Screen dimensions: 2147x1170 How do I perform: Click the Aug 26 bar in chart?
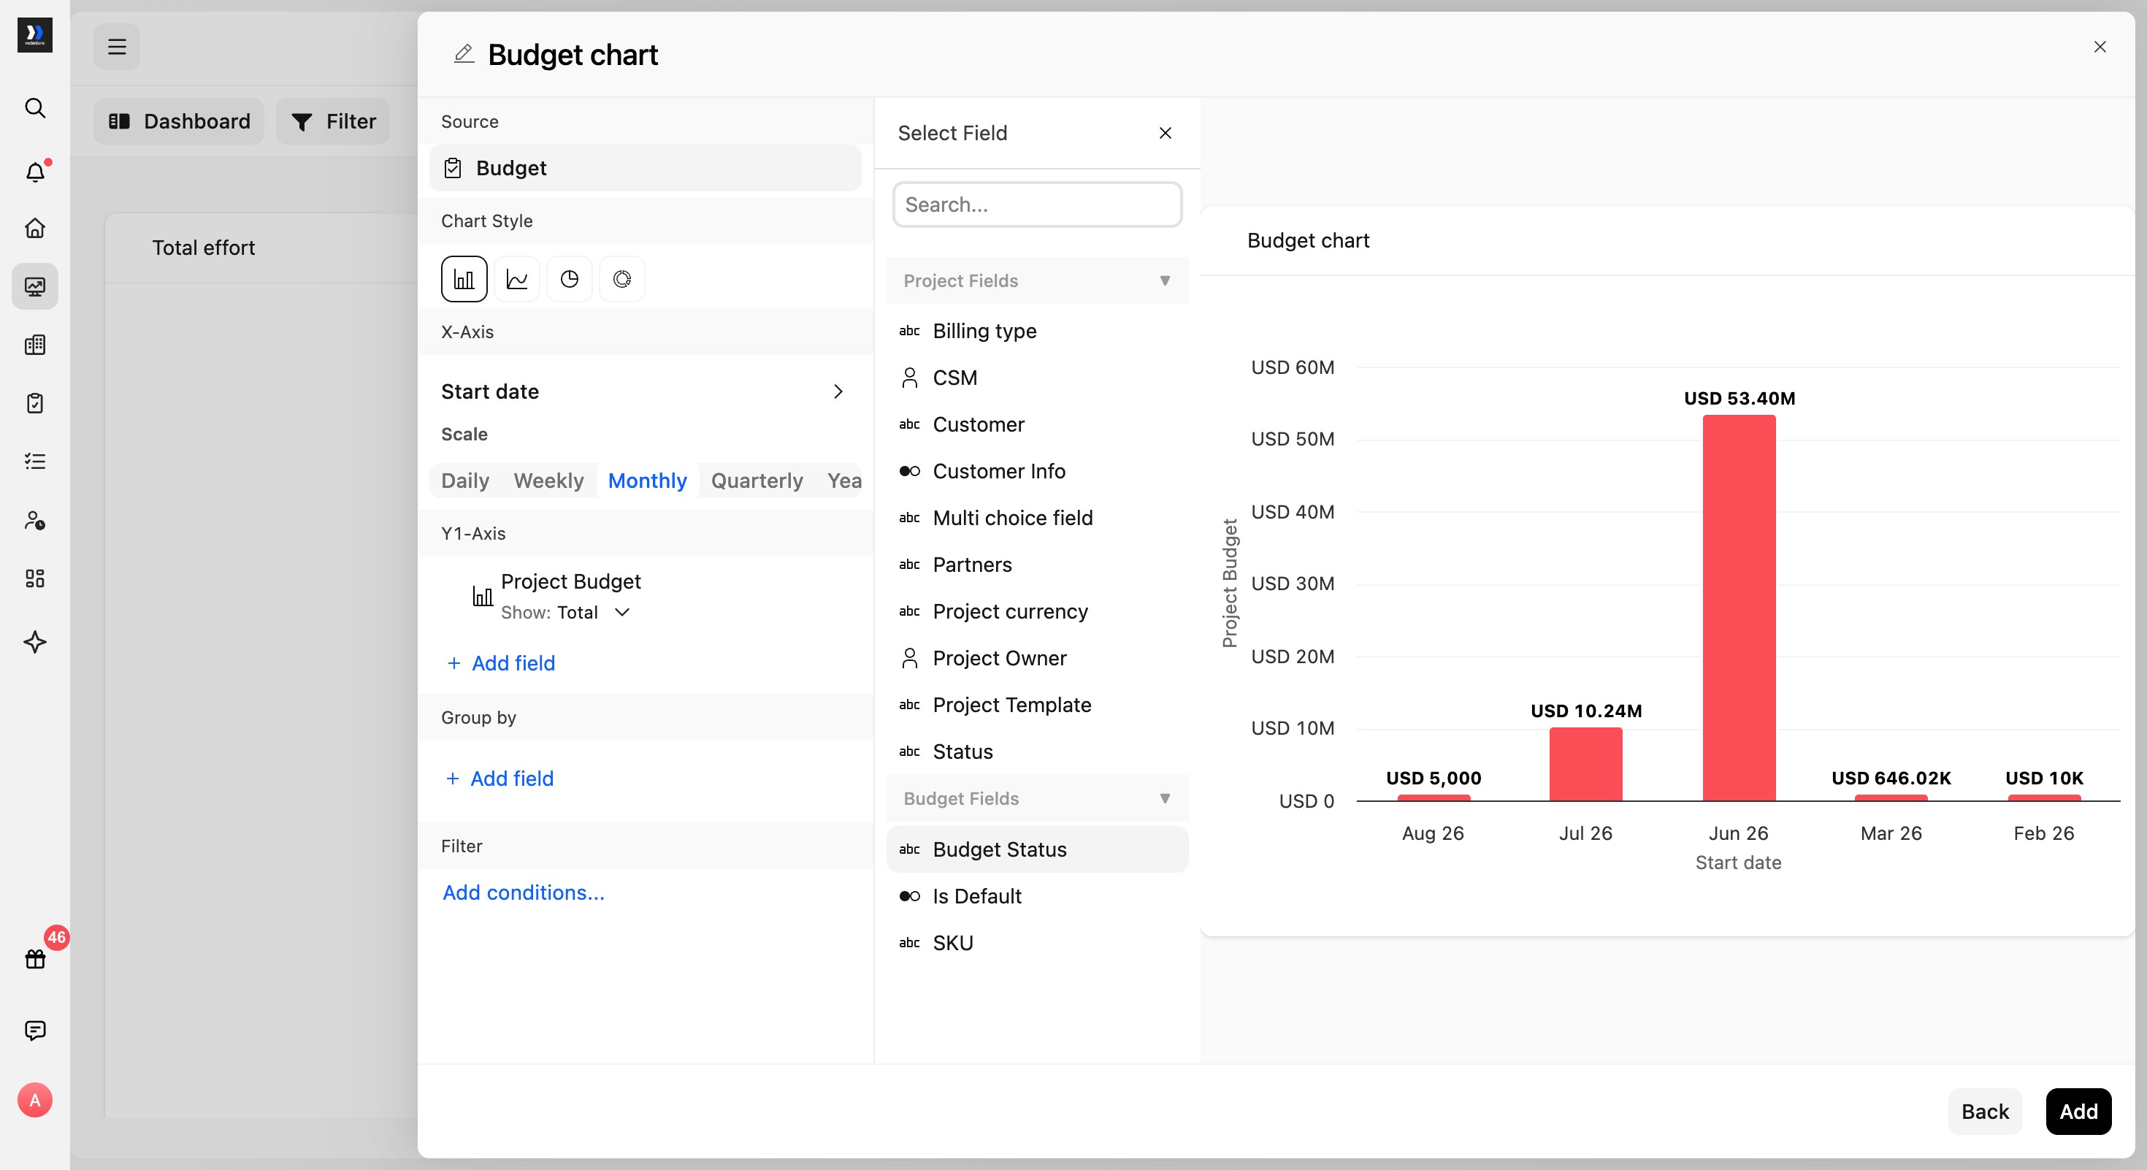1434,798
